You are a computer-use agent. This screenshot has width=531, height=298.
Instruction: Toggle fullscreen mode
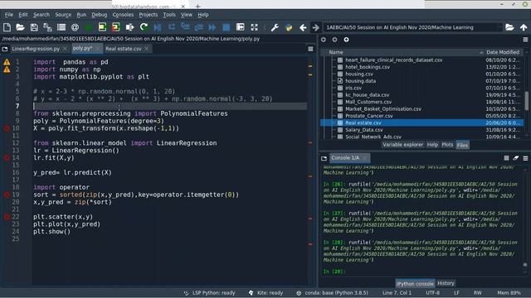pos(255,27)
